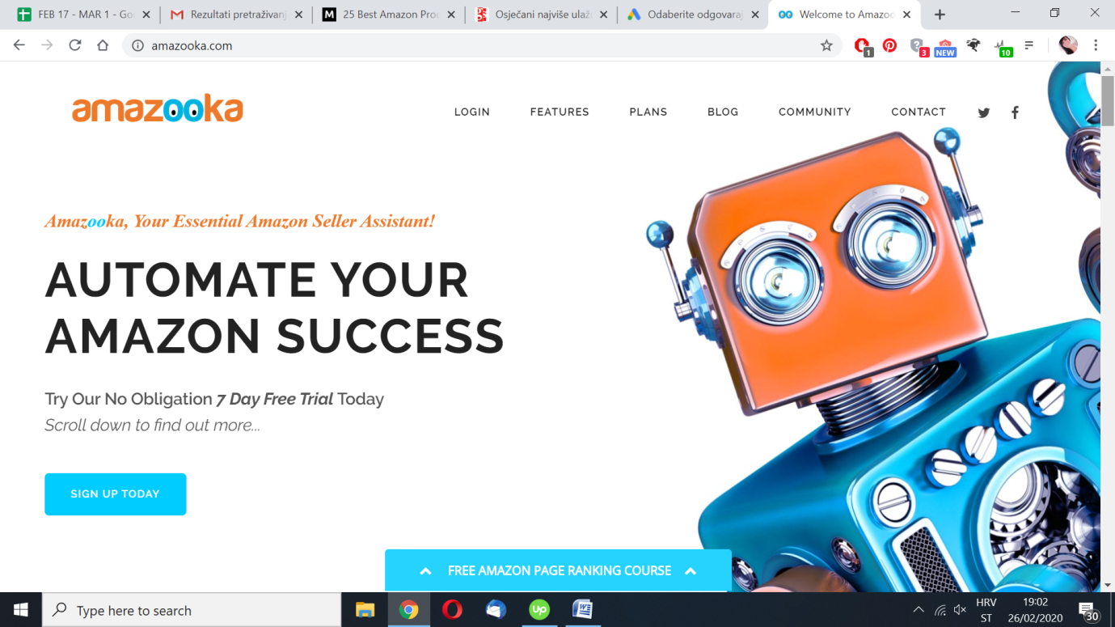1115x627 pixels.
Task: Bookmark this page with the star icon
Action: coord(826,45)
